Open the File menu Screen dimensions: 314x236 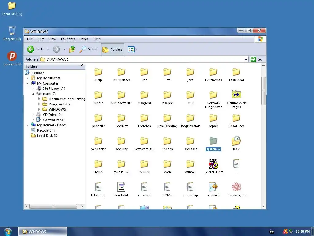click(30, 39)
